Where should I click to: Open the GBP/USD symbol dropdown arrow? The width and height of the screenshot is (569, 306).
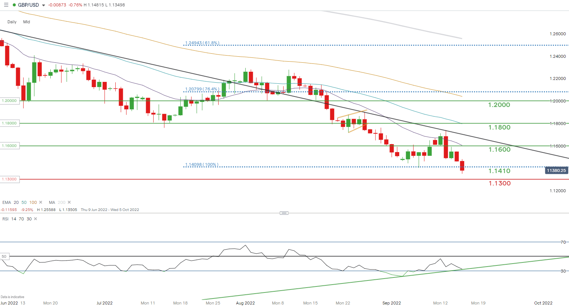click(x=44, y=5)
